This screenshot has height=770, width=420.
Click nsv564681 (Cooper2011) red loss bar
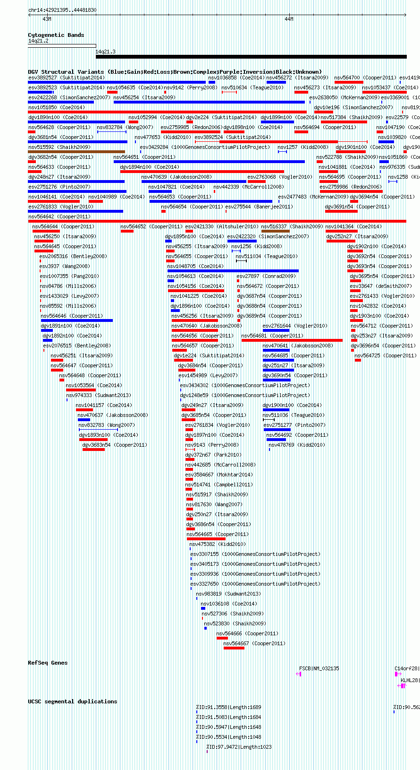pos(292,340)
